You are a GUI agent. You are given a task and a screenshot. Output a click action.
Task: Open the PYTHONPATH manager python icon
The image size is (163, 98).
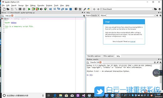coord(89,9)
